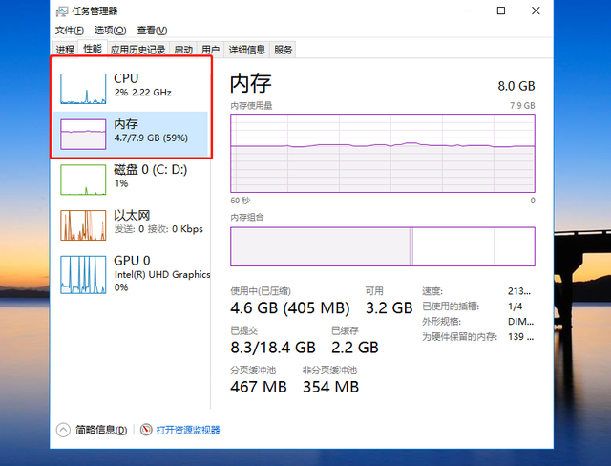Click the resource monitor icon at bottom
The width and height of the screenshot is (611, 466).
[146, 430]
